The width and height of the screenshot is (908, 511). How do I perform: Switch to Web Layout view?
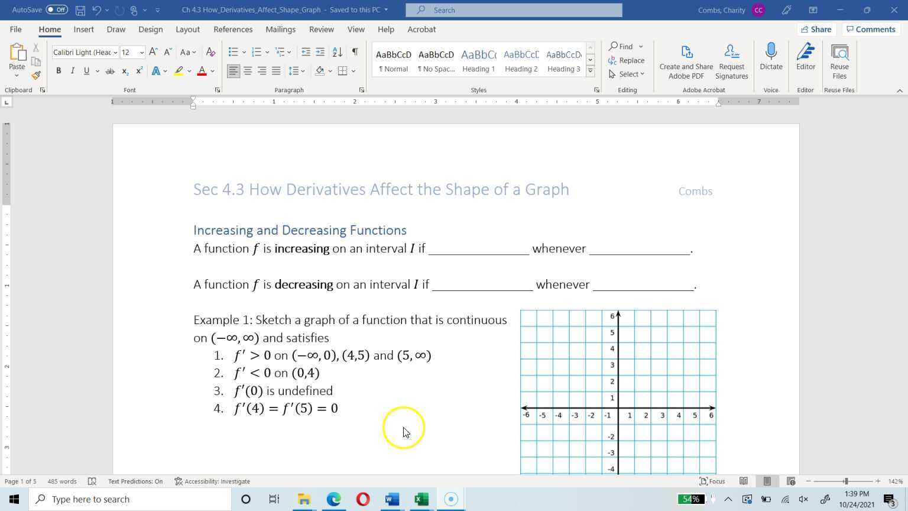pyautogui.click(x=791, y=481)
